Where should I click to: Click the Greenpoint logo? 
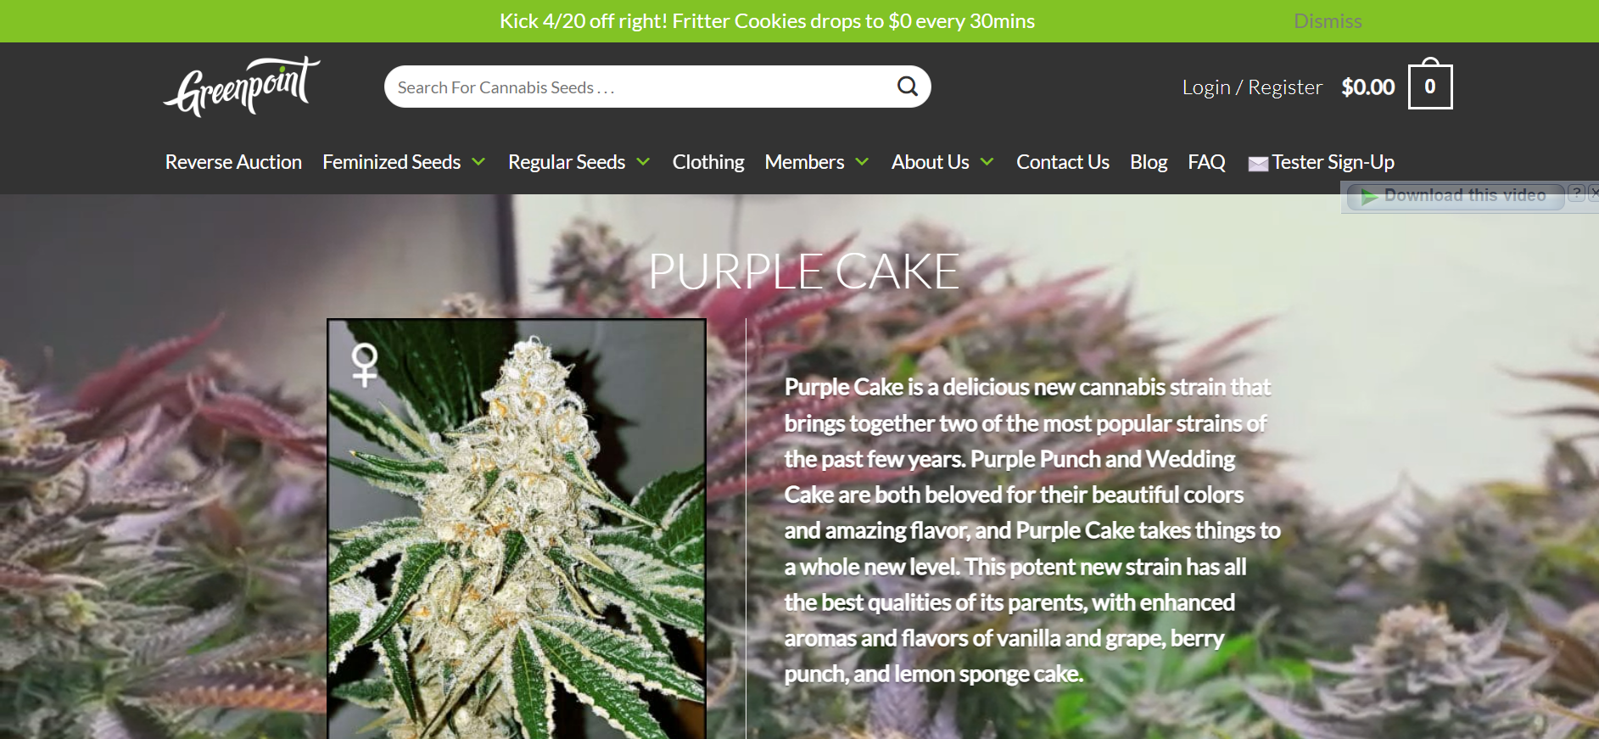click(x=242, y=87)
